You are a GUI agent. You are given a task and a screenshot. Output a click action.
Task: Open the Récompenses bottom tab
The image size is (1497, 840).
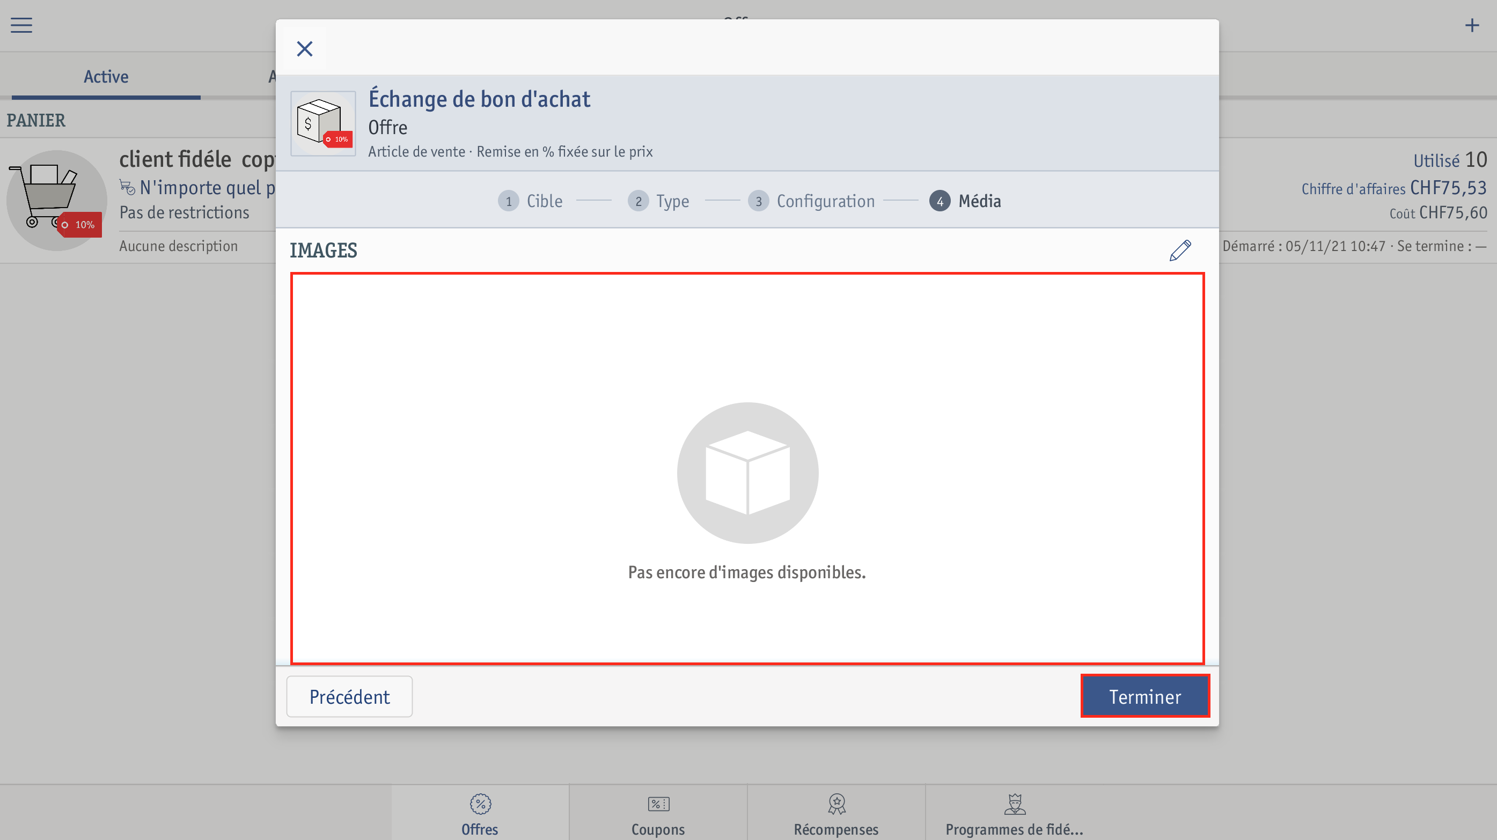(x=835, y=814)
